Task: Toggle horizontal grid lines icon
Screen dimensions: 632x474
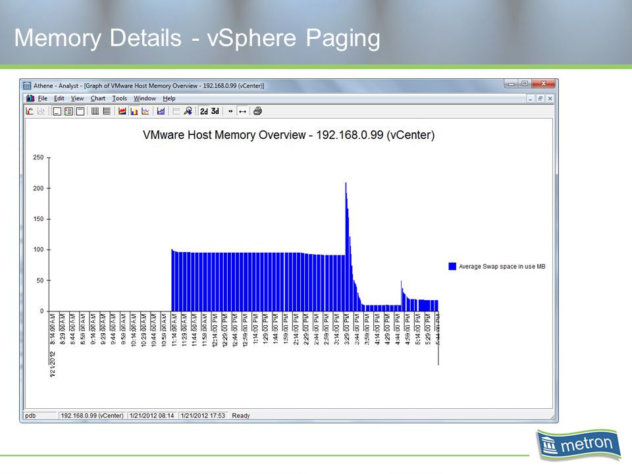Action: (x=107, y=111)
